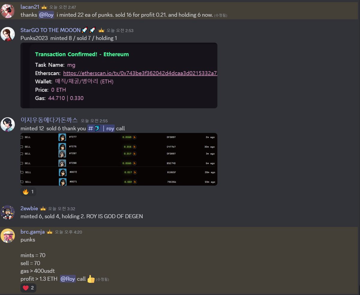Click the username 이지우동에다가돈까스
This screenshot has height=295, width=360.
tap(49, 120)
